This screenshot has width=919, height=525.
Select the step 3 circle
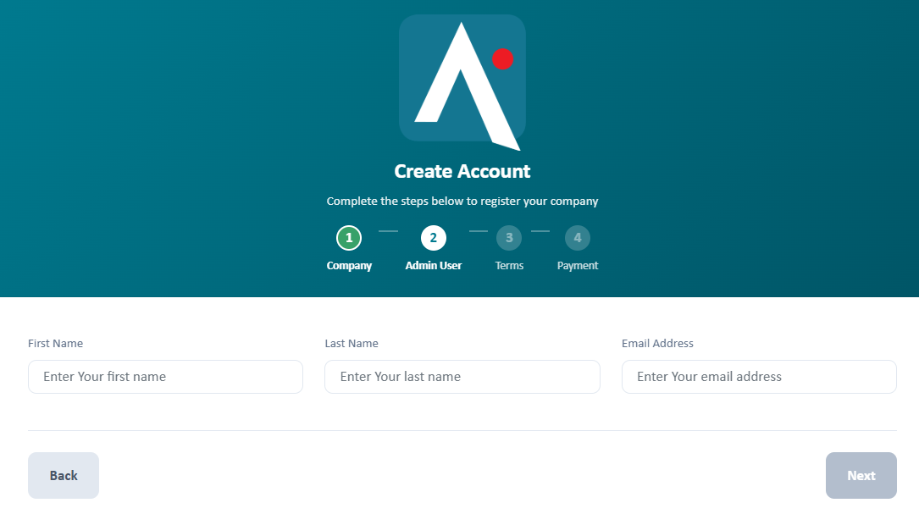click(x=509, y=238)
